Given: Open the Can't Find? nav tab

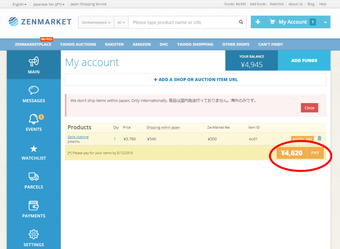Looking at the screenshot, I should click(x=271, y=45).
